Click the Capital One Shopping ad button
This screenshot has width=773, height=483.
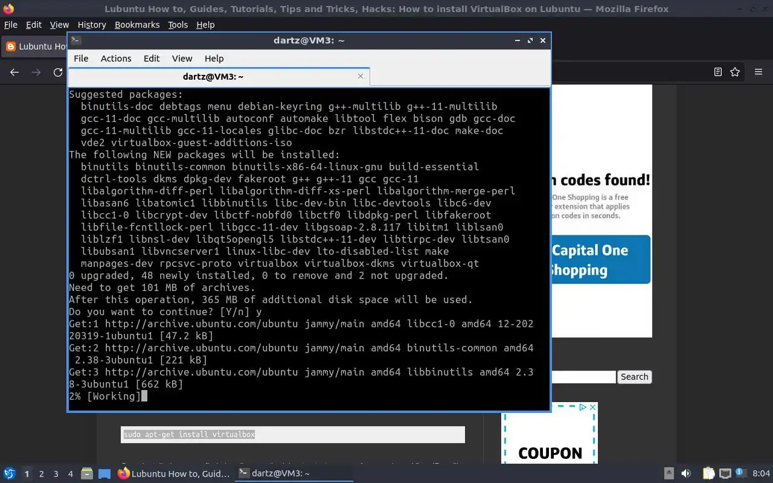coord(601,260)
